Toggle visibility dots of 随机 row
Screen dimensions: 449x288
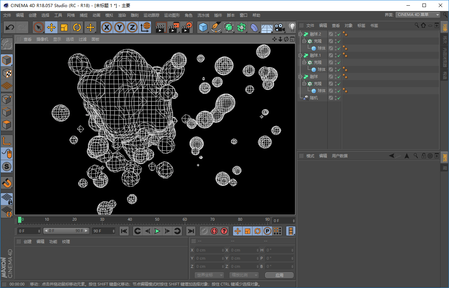(336, 98)
